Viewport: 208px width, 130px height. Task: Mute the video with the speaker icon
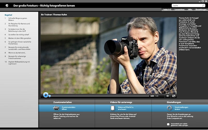click(167, 96)
